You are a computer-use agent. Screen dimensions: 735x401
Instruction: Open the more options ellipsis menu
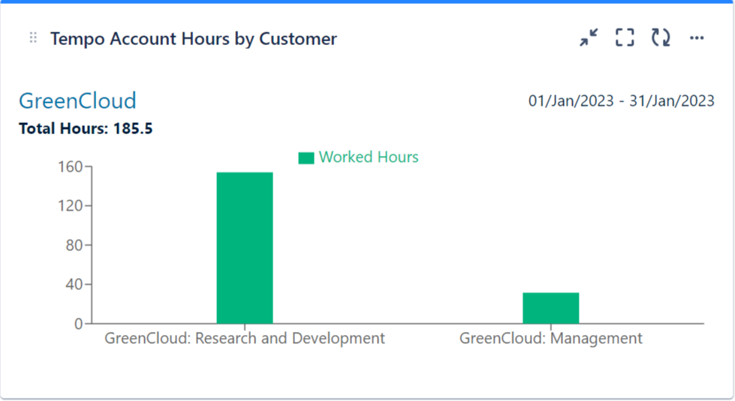(x=697, y=38)
